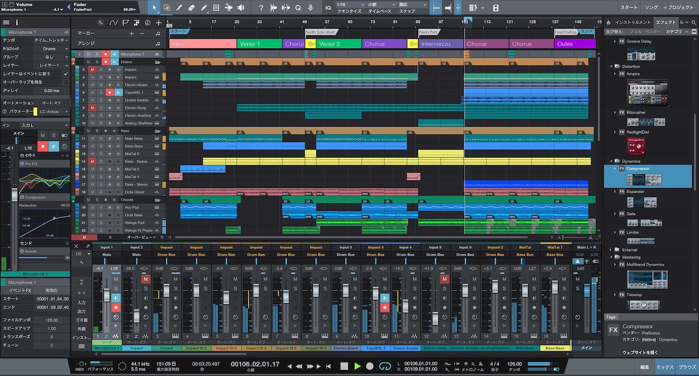This screenshot has height=376, width=699.
Task: Open the ソング page at the top
Action: (x=651, y=7)
